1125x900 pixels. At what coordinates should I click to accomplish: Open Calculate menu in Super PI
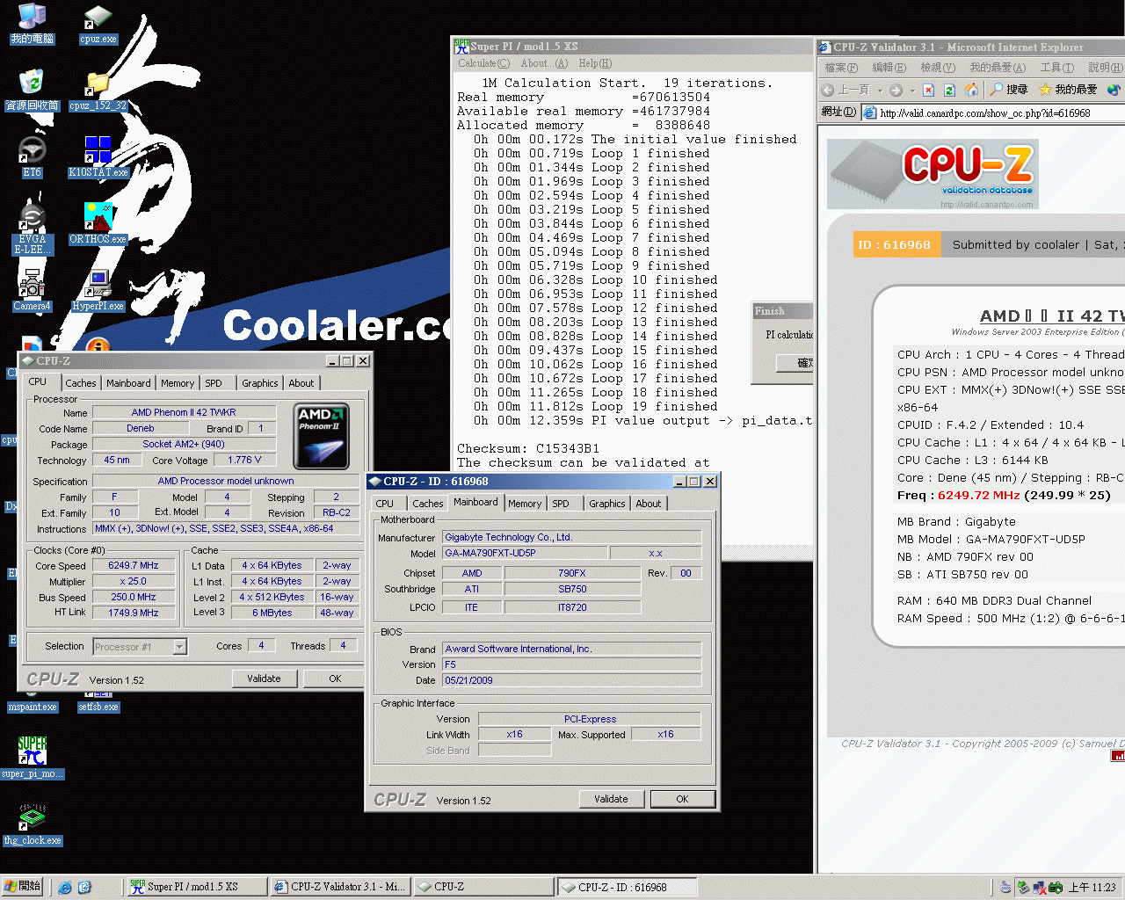483,63
